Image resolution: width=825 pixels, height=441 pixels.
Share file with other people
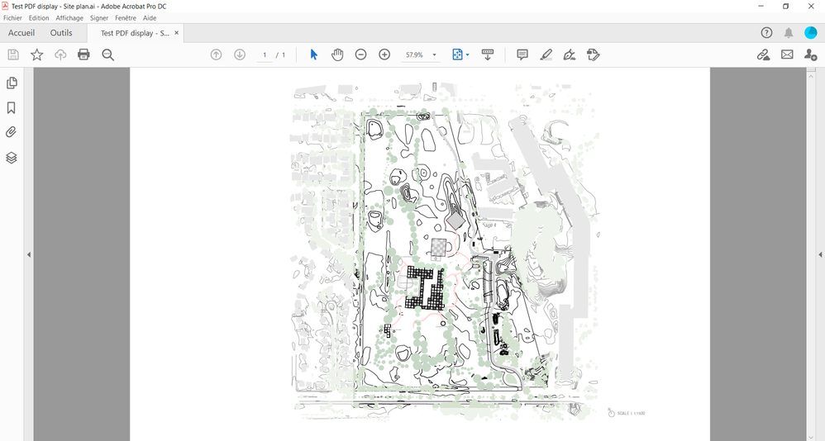[810, 55]
